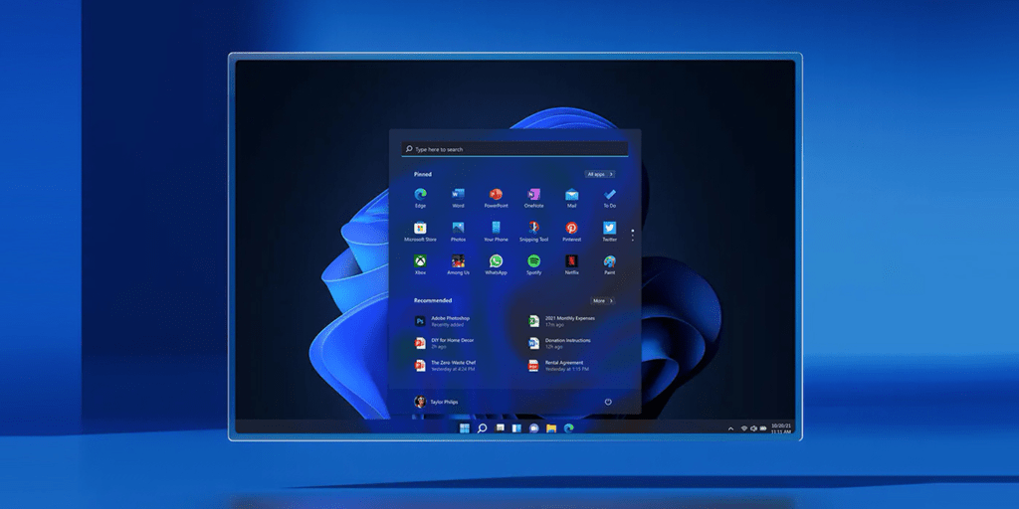
Task: Show hidden icons with tray chevron
Action: click(x=730, y=428)
